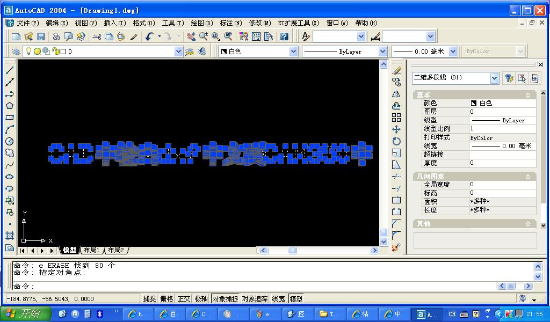Open the 白色 color control dropdown
550x322 pixels.
coord(294,52)
